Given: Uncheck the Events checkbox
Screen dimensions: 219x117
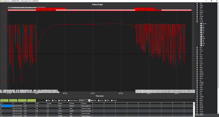Looking at the screenshot, I should (x=112, y=101).
